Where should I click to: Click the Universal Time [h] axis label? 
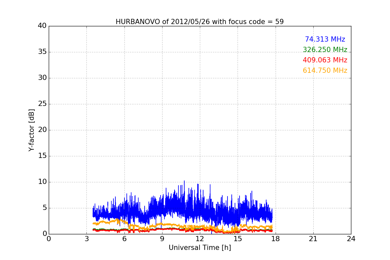pyautogui.click(x=200, y=248)
